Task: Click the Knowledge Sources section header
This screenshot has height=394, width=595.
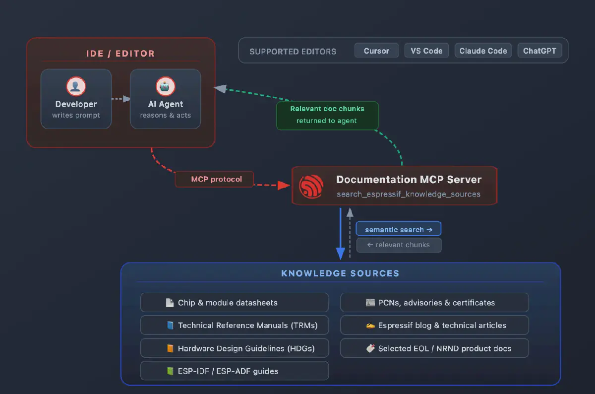Action: point(340,273)
